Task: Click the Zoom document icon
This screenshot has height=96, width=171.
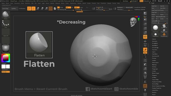Action: pyautogui.click(x=145, y=24)
